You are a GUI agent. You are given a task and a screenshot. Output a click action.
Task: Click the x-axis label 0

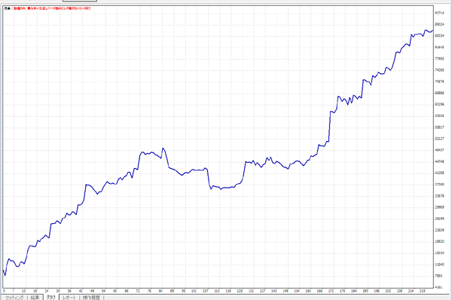[4, 291]
